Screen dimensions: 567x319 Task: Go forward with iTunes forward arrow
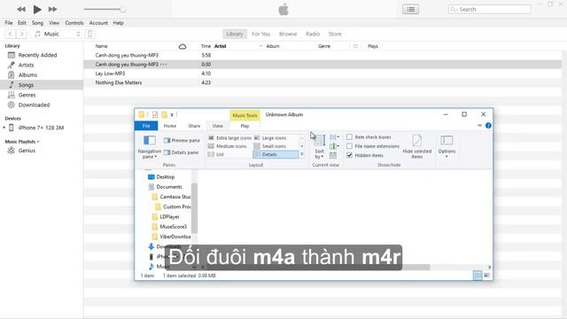[x=21, y=34]
